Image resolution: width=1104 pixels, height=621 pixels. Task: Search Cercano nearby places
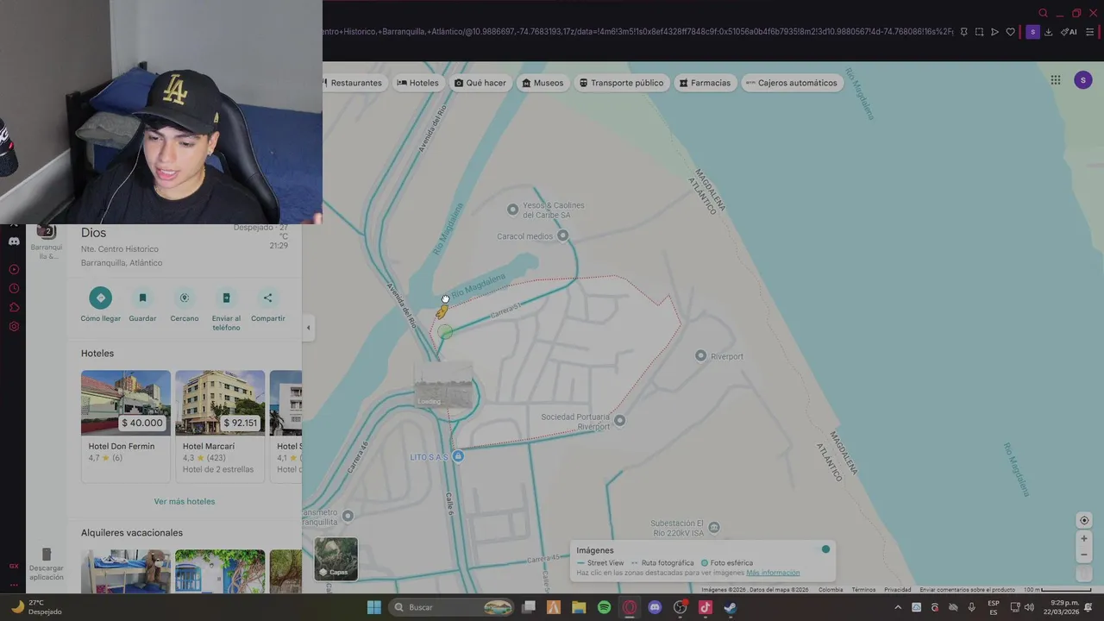[x=184, y=298]
